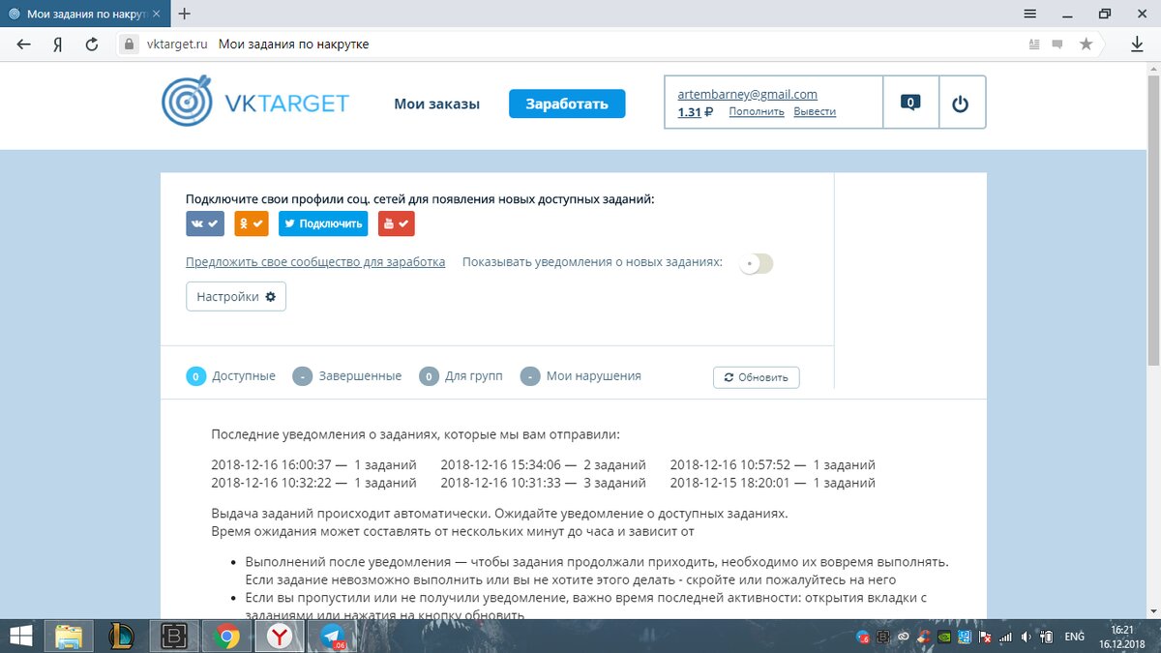Switch to Для групп tab
Screen dimensions: 1161x653
(x=461, y=376)
